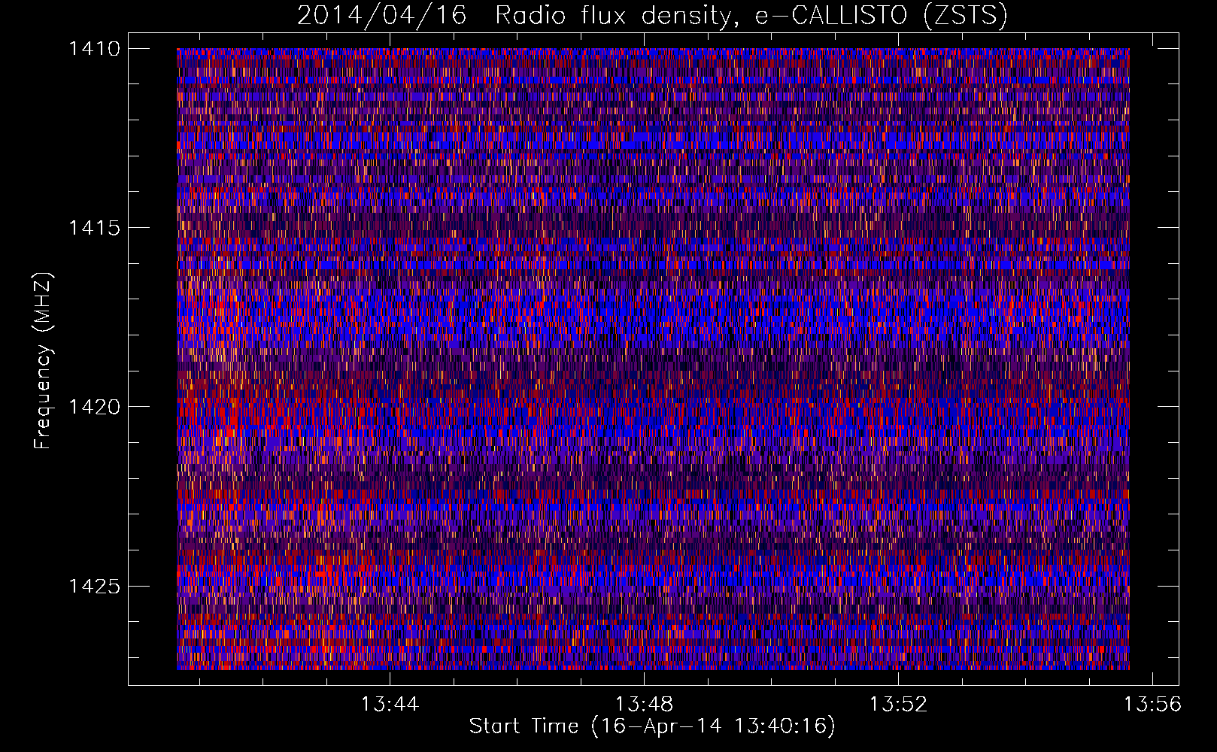Screen dimensions: 1217x752
Task: Click the 13:56 time tick label
Action: coord(1152,705)
